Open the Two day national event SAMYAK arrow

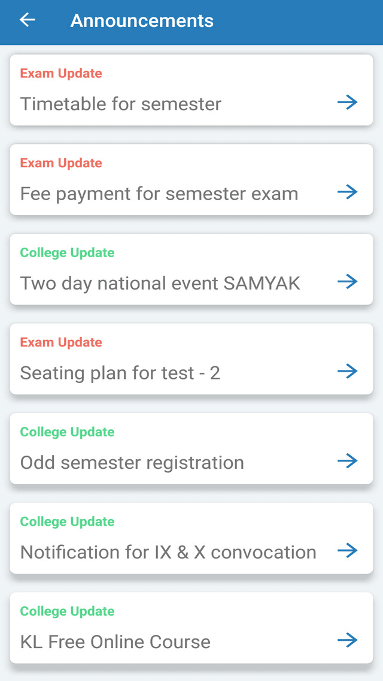(348, 282)
